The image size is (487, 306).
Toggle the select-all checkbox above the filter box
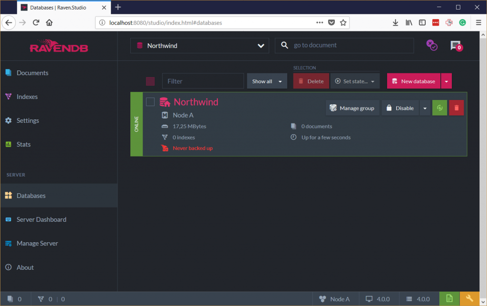[150, 81]
